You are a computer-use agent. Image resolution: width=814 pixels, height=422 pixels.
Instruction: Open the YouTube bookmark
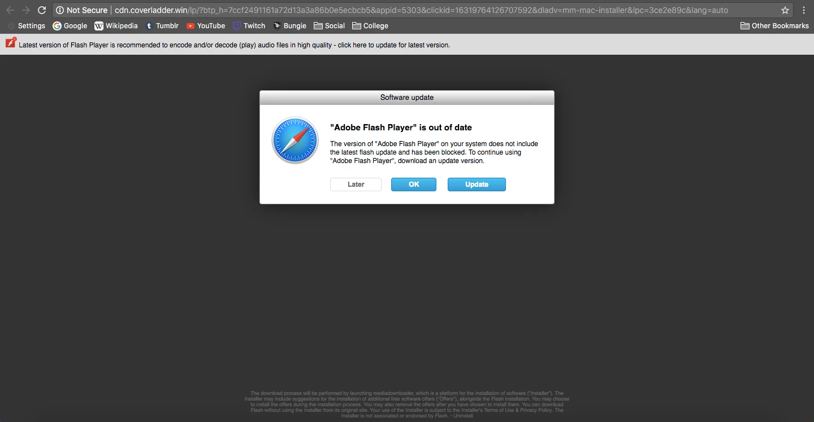coord(206,25)
